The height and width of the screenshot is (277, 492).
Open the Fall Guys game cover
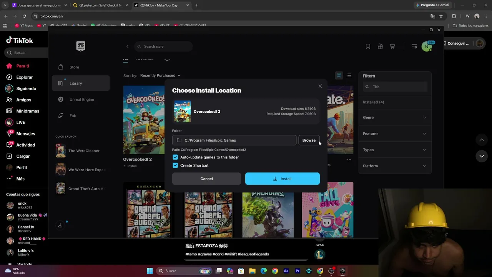(327, 210)
